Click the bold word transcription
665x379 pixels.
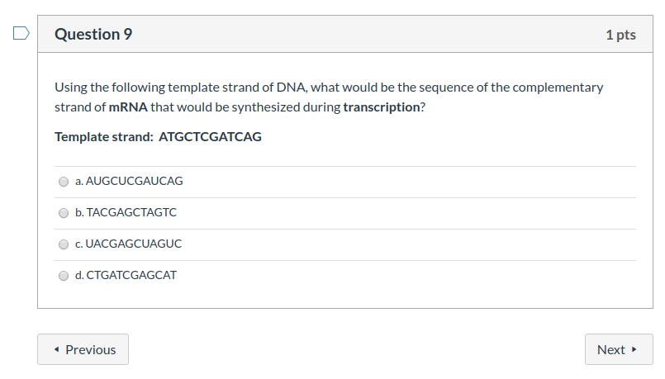(x=382, y=107)
